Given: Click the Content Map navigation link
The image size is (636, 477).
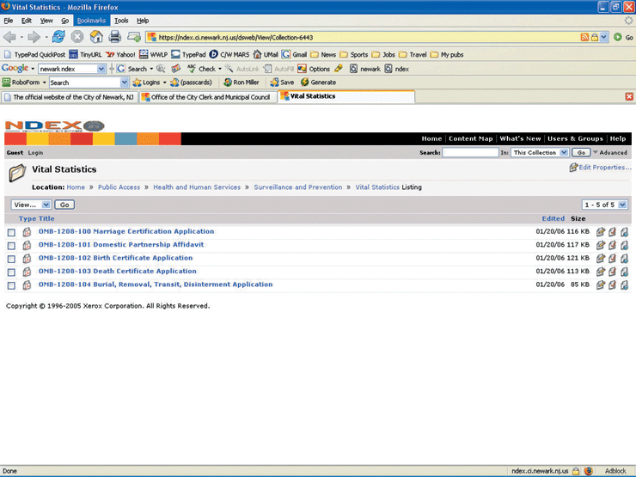Looking at the screenshot, I should click(471, 138).
